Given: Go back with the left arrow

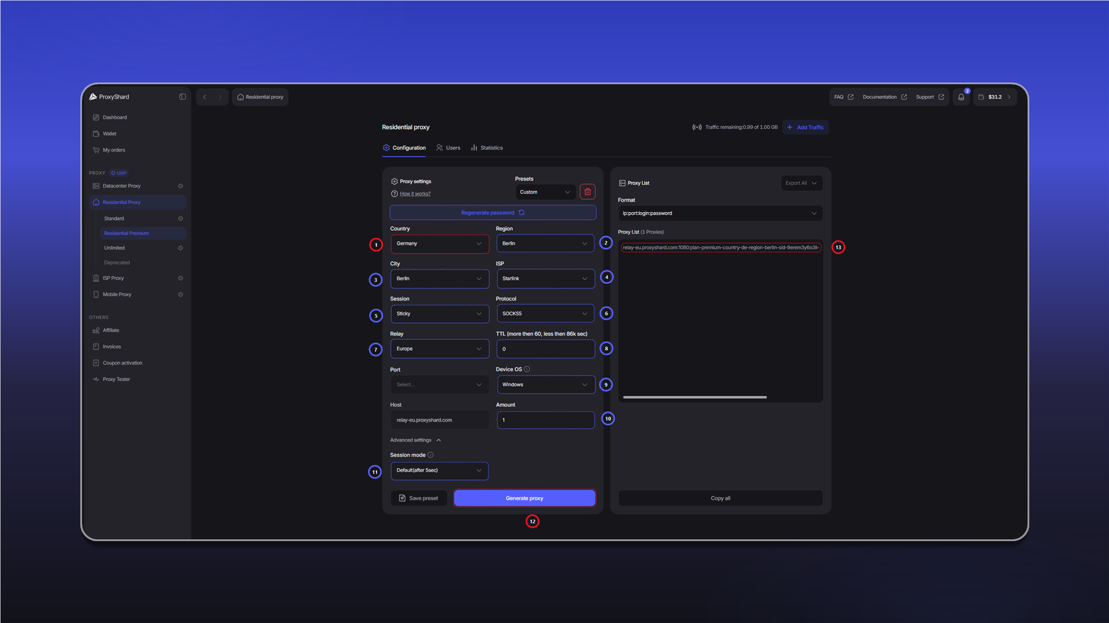Looking at the screenshot, I should tap(204, 97).
